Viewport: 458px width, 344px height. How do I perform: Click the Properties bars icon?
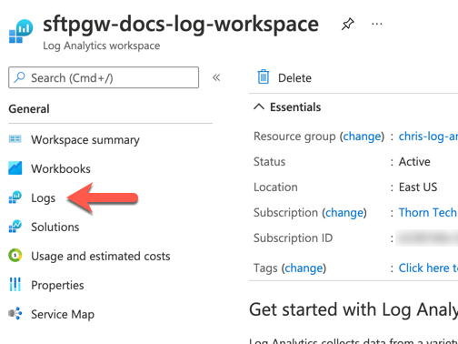pos(15,285)
